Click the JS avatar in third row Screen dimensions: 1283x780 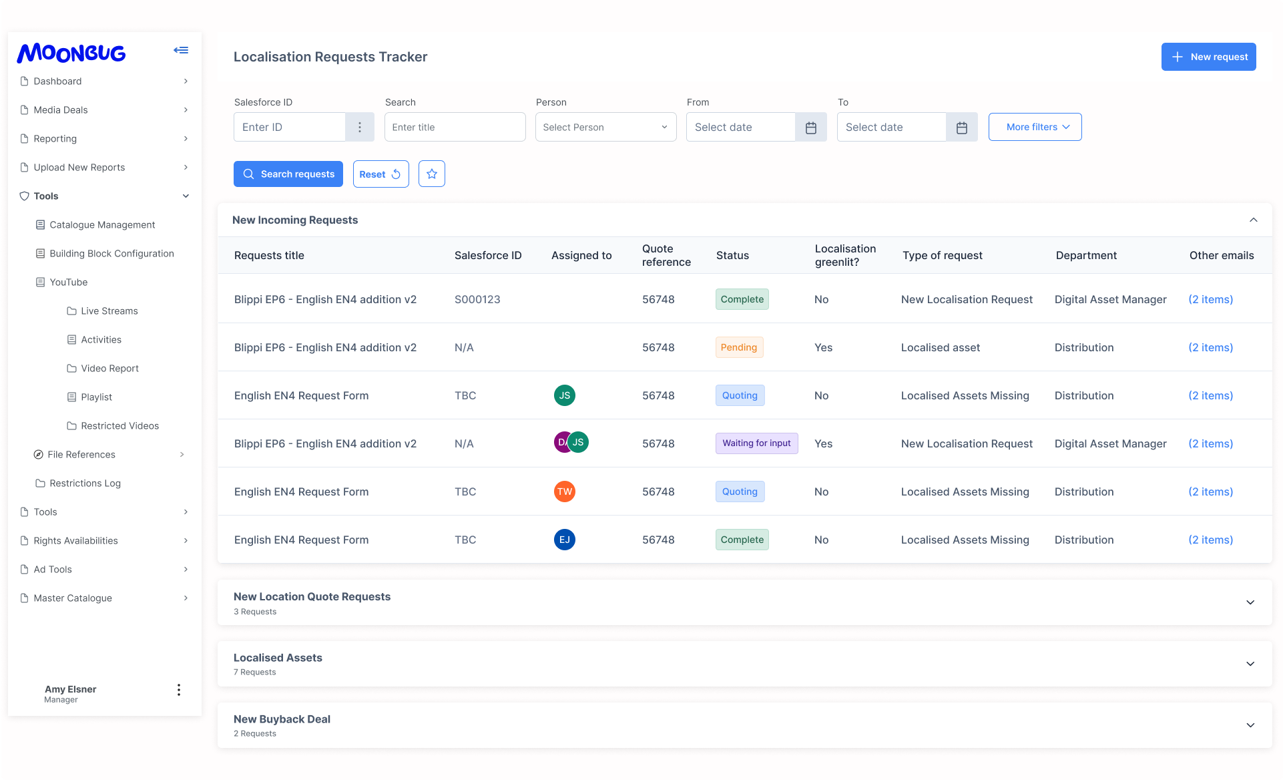564,395
